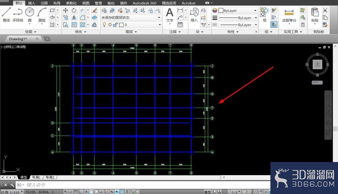Toggle object snap in status bar
Screen dimensions: 338x194
[91, 192]
